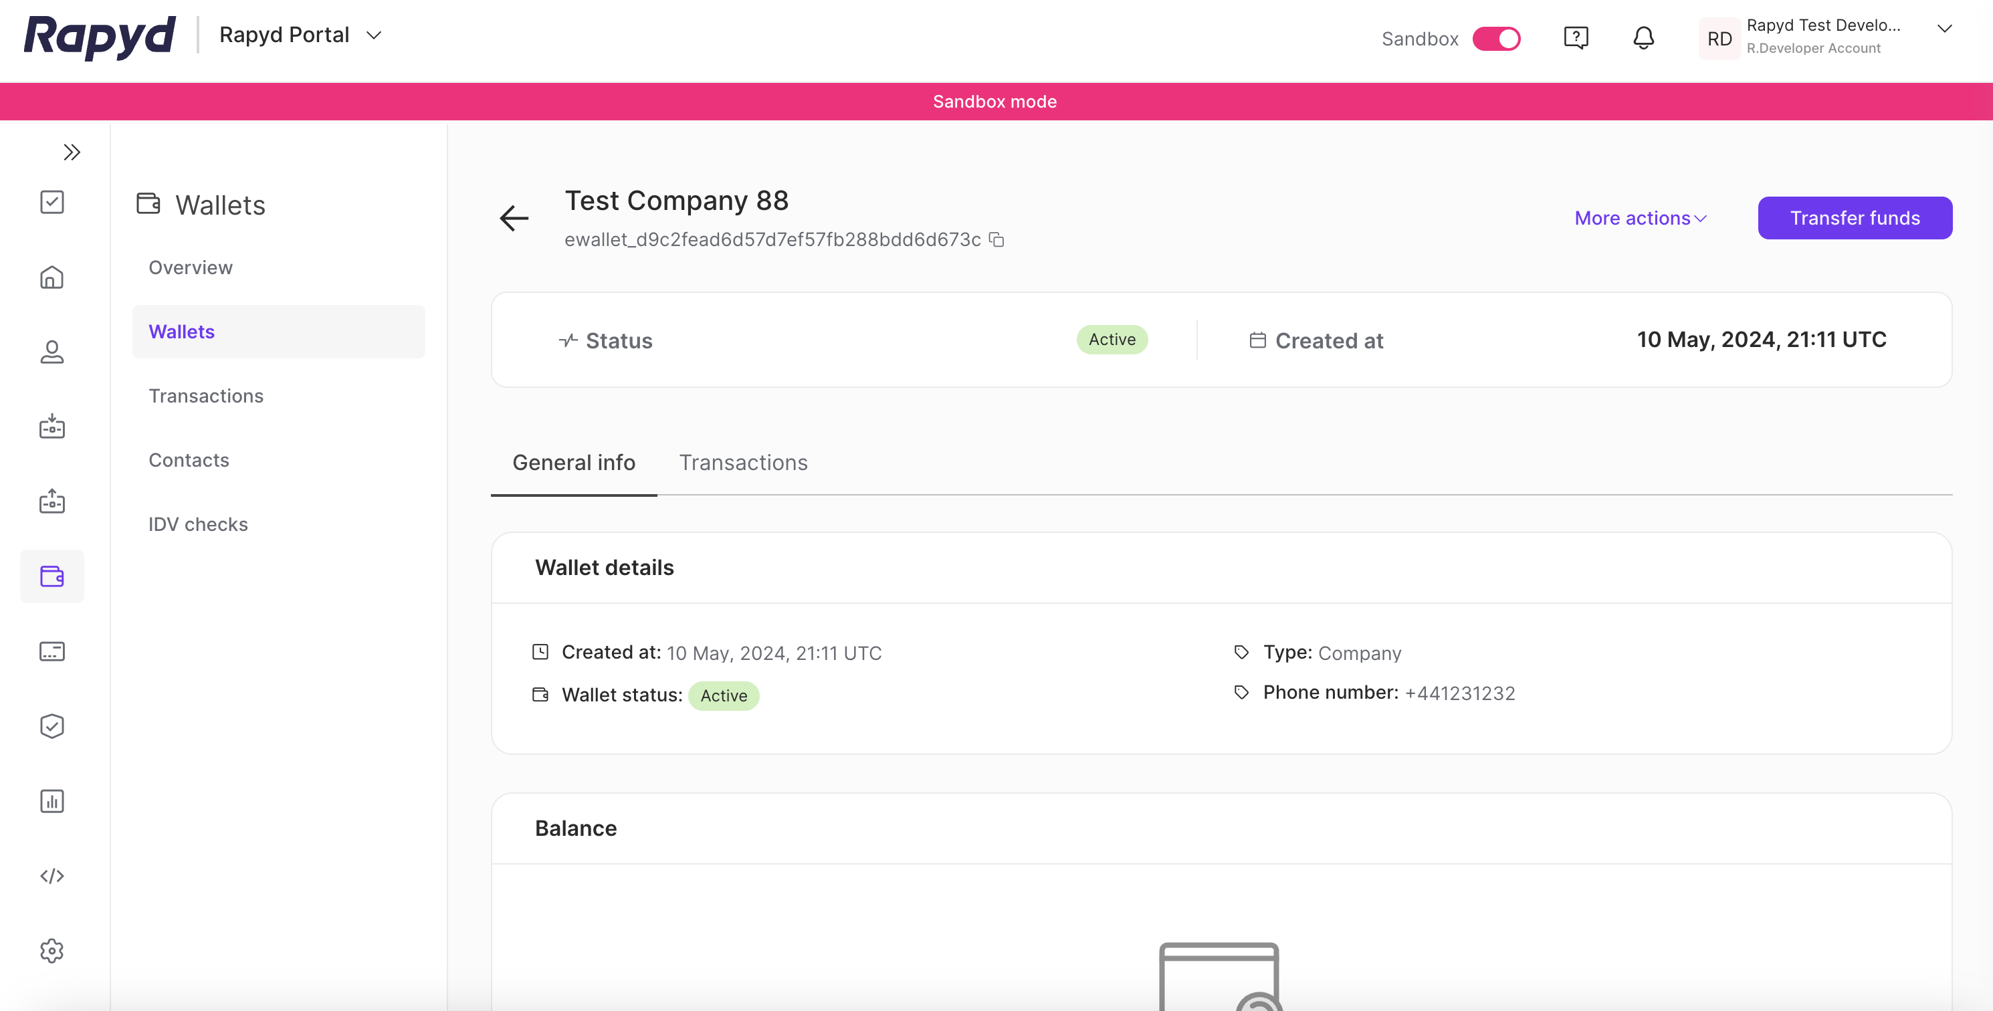
Task: Expand the RD account menu chevron
Action: pos(1944,29)
